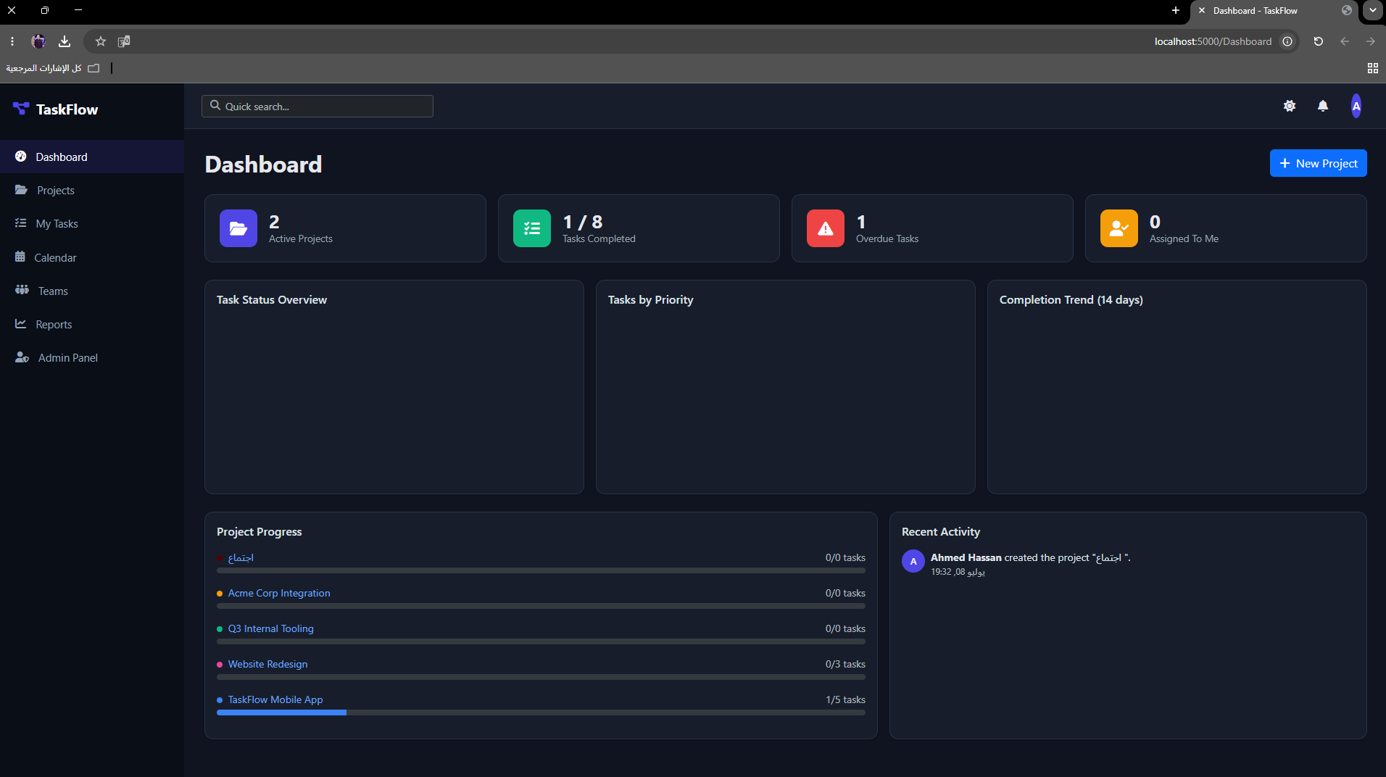The width and height of the screenshot is (1386, 777).
Task: Open My Tasks in sidebar
Action: 92,223
